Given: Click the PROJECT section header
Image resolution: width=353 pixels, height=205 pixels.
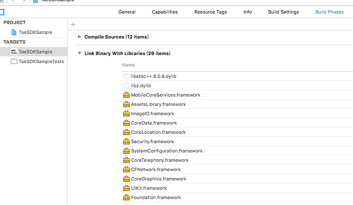Looking at the screenshot, I should [14, 22].
